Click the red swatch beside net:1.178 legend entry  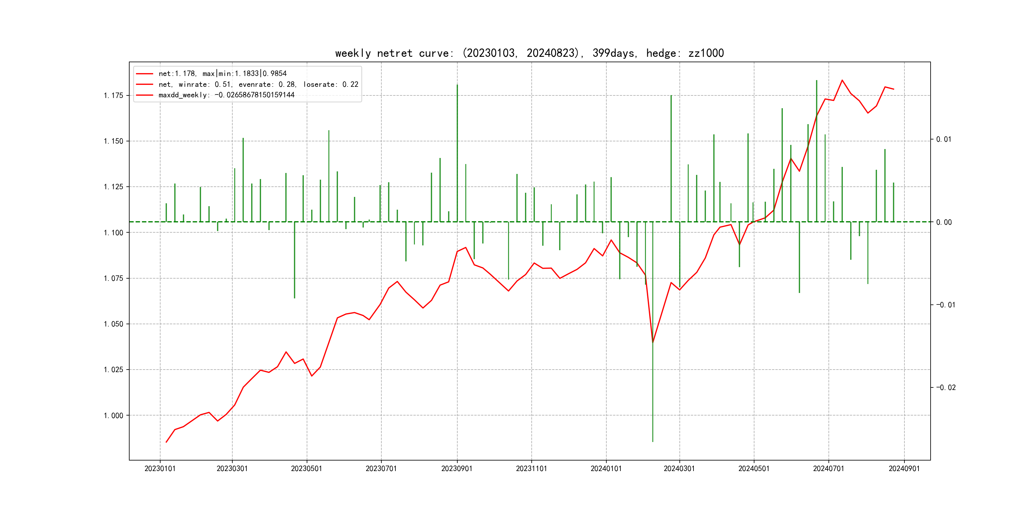(145, 74)
